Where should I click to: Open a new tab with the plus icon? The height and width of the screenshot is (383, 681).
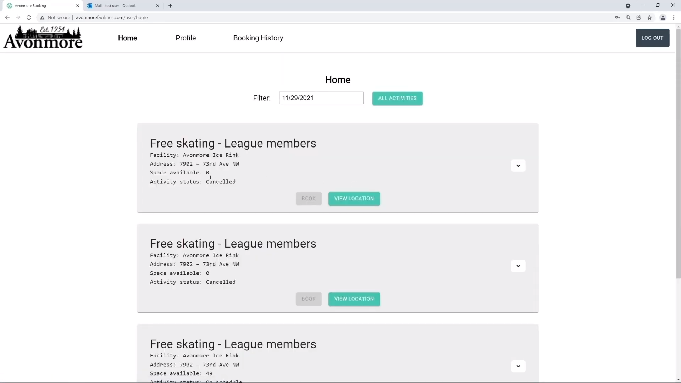click(x=171, y=6)
